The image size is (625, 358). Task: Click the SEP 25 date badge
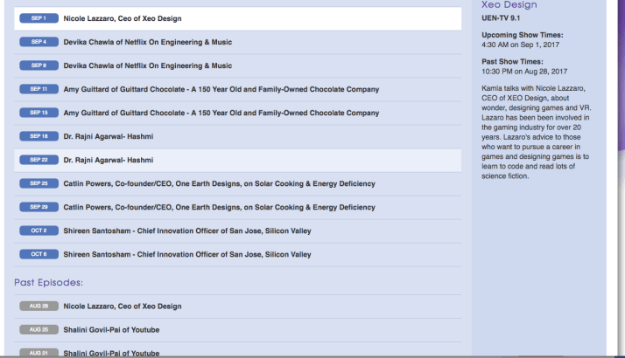(39, 183)
